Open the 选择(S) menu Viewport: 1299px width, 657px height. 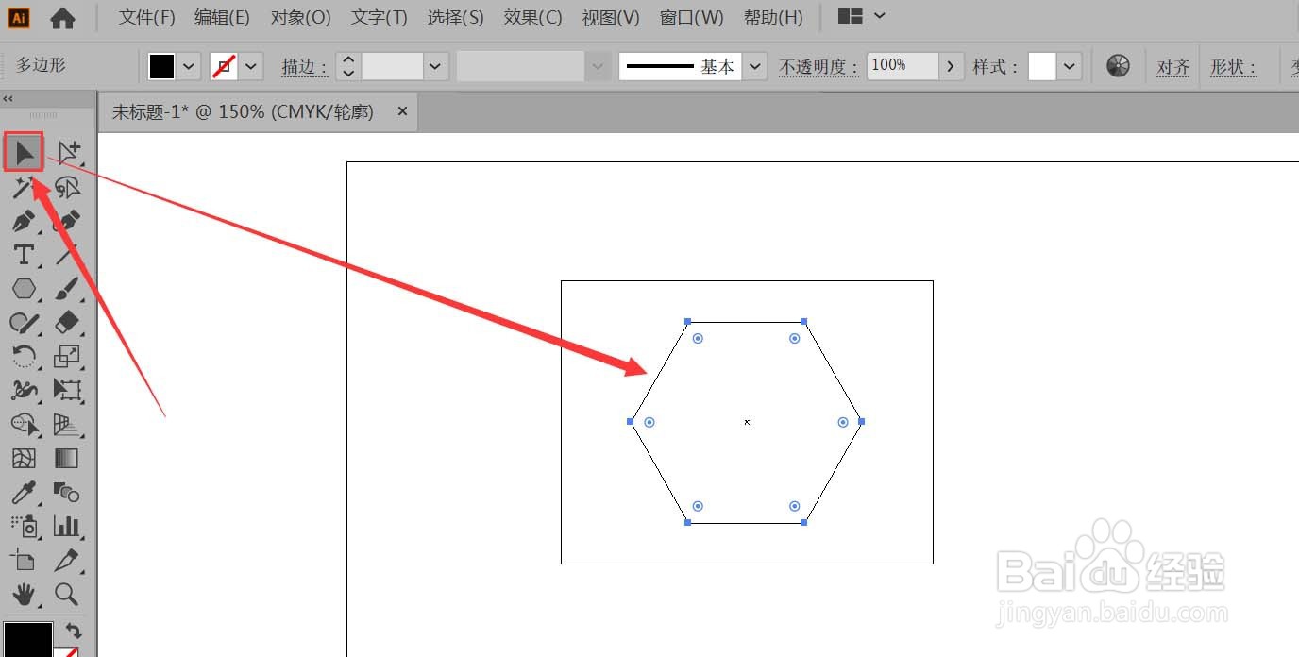pyautogui.click(x=455, y=17)
